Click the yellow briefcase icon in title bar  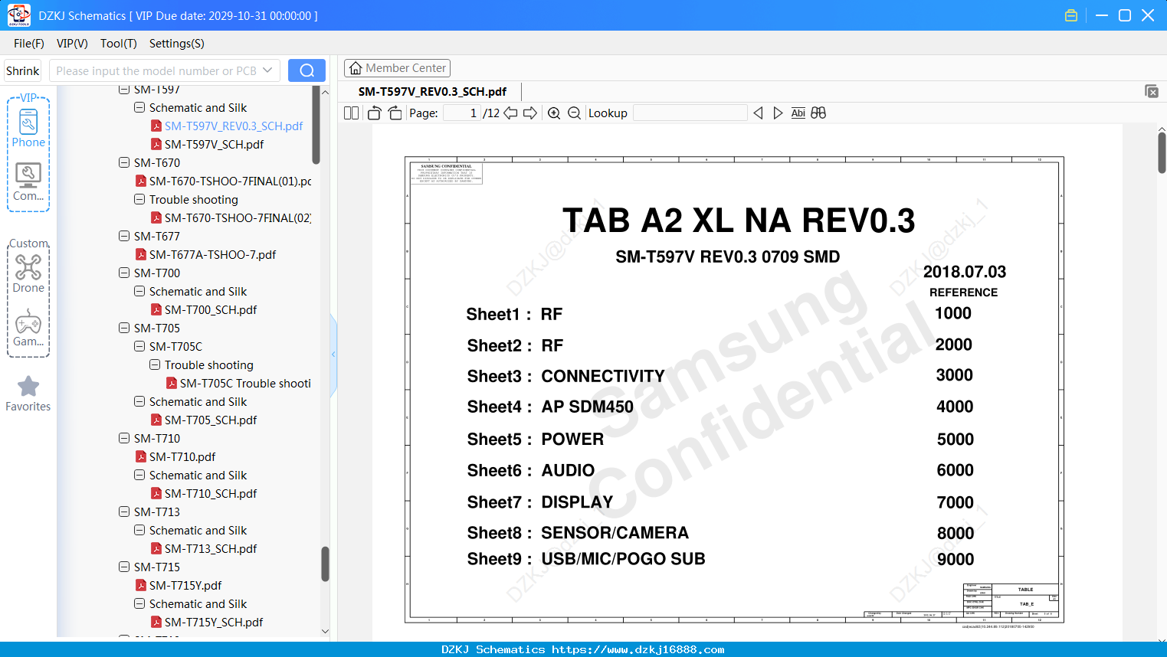pos(1071,15)
